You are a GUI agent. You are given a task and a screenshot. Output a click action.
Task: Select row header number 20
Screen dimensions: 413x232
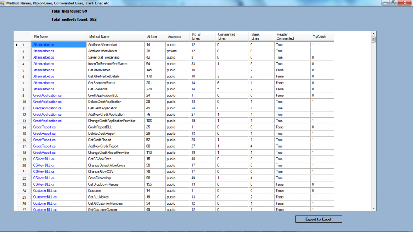(23, 165)
